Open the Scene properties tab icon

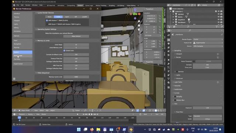click(169, 51)
